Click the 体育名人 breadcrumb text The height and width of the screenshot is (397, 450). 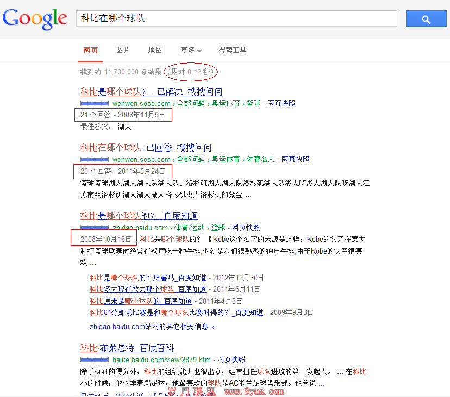[260, 159]
